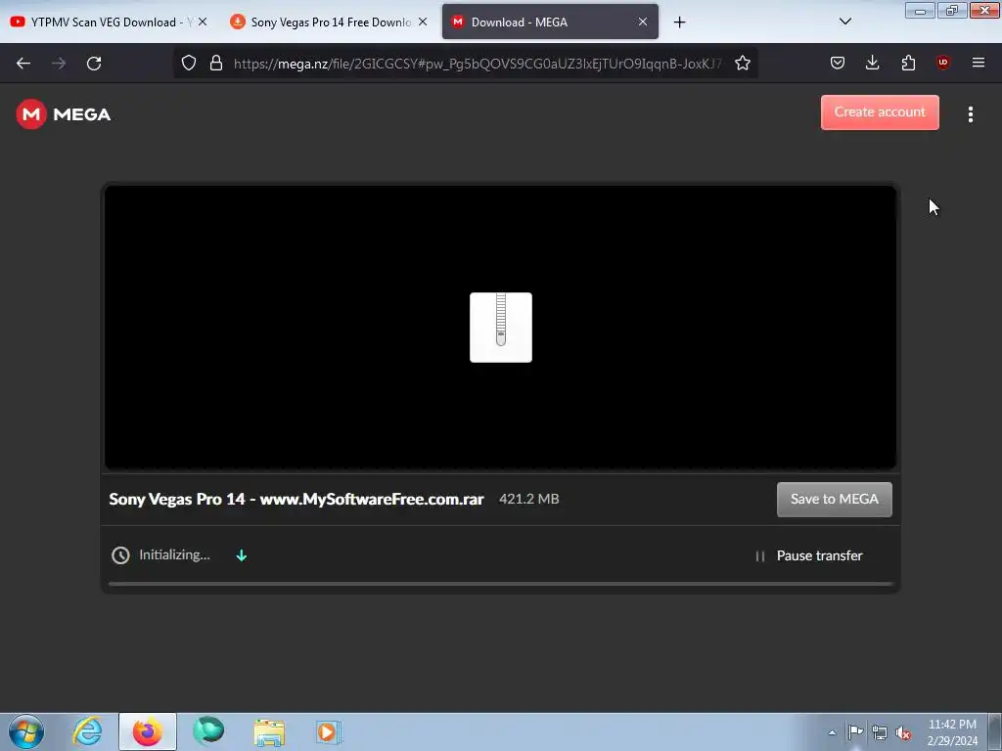Click the rar archive file thumbnail

(500, 328)
